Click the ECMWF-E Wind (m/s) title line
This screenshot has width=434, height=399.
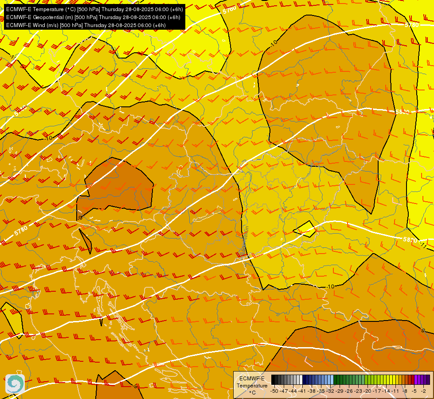[86, 25]
